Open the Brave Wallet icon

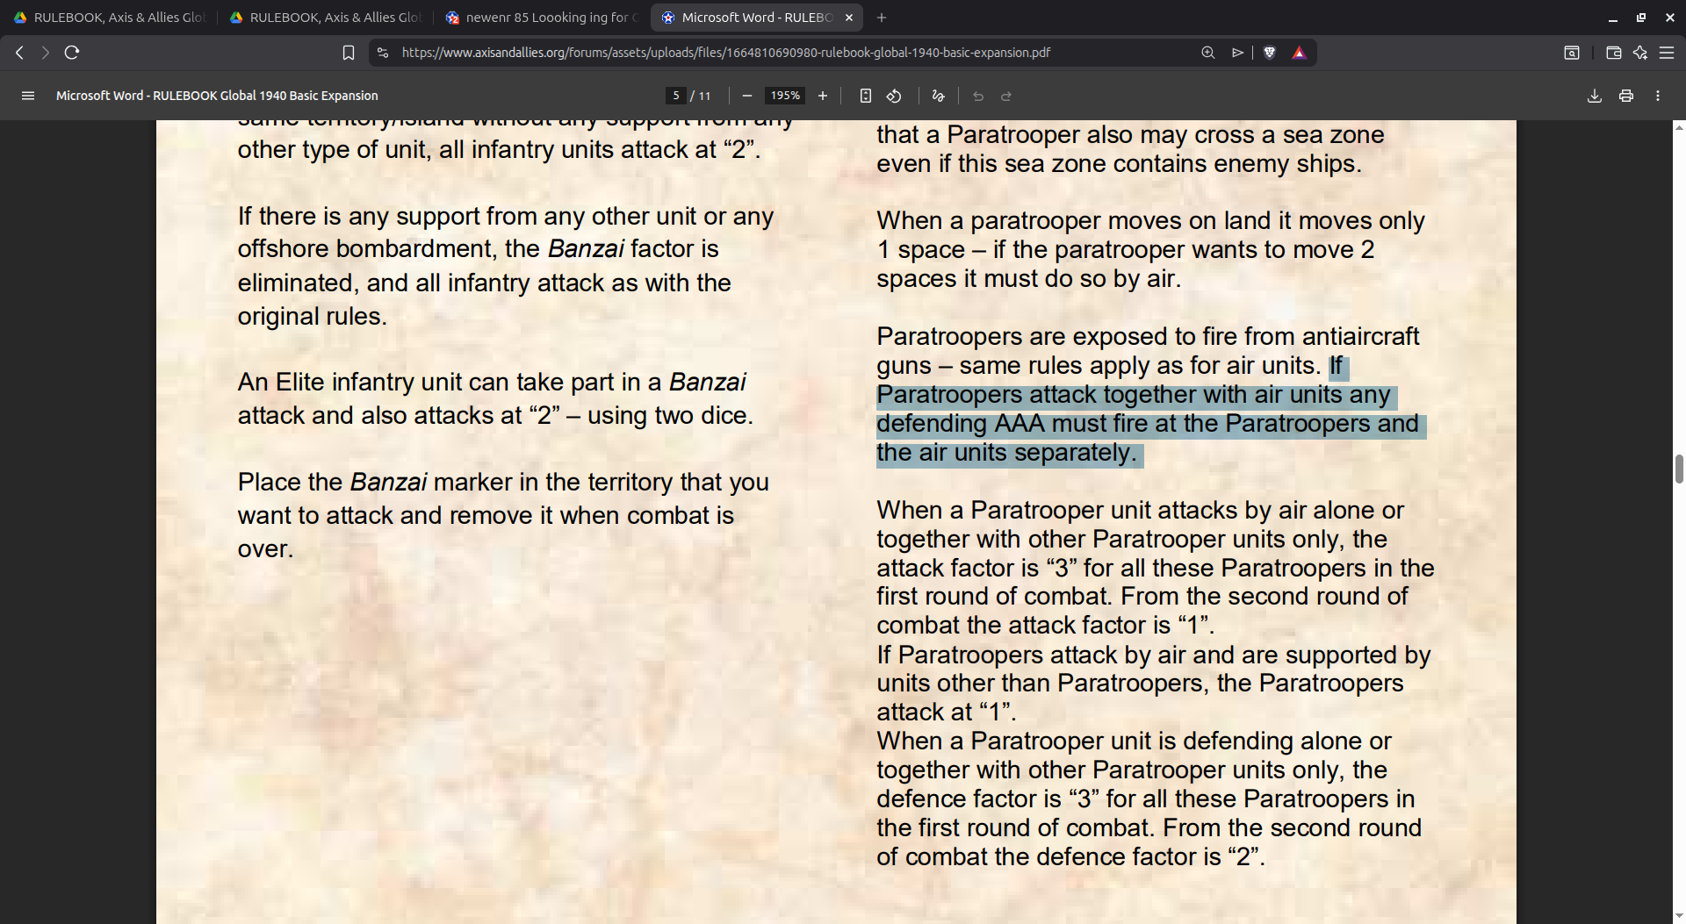pyautogui.click(x=1613, y=52)
